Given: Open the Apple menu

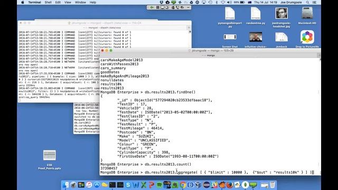Looking at the screenshot, I should tap(23, 2).
